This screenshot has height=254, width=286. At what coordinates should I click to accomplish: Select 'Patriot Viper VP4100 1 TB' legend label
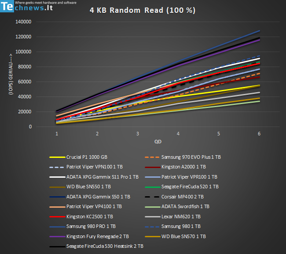click(94, 207)
